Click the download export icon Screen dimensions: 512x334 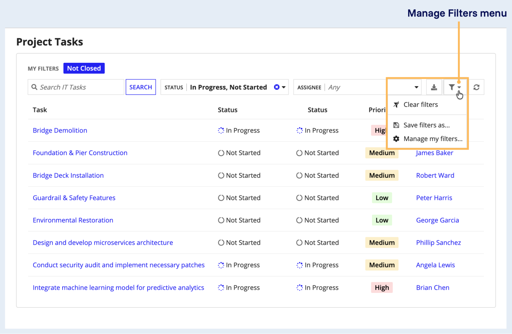(434, 87)
